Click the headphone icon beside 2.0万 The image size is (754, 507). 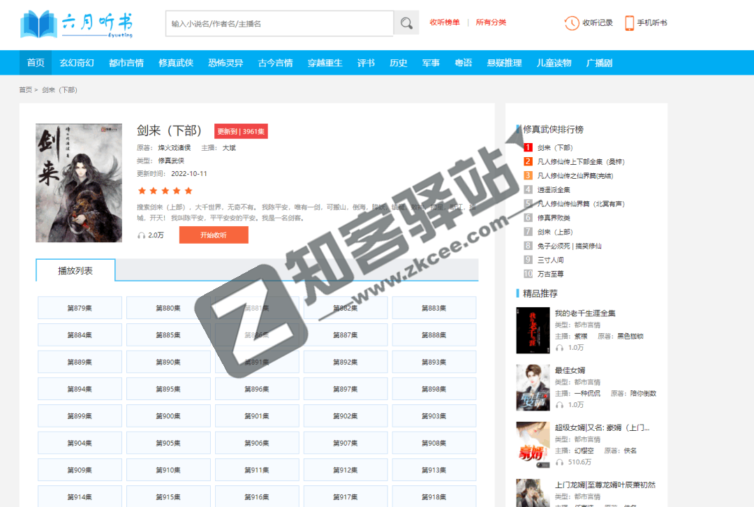click(x=141, y=236)
